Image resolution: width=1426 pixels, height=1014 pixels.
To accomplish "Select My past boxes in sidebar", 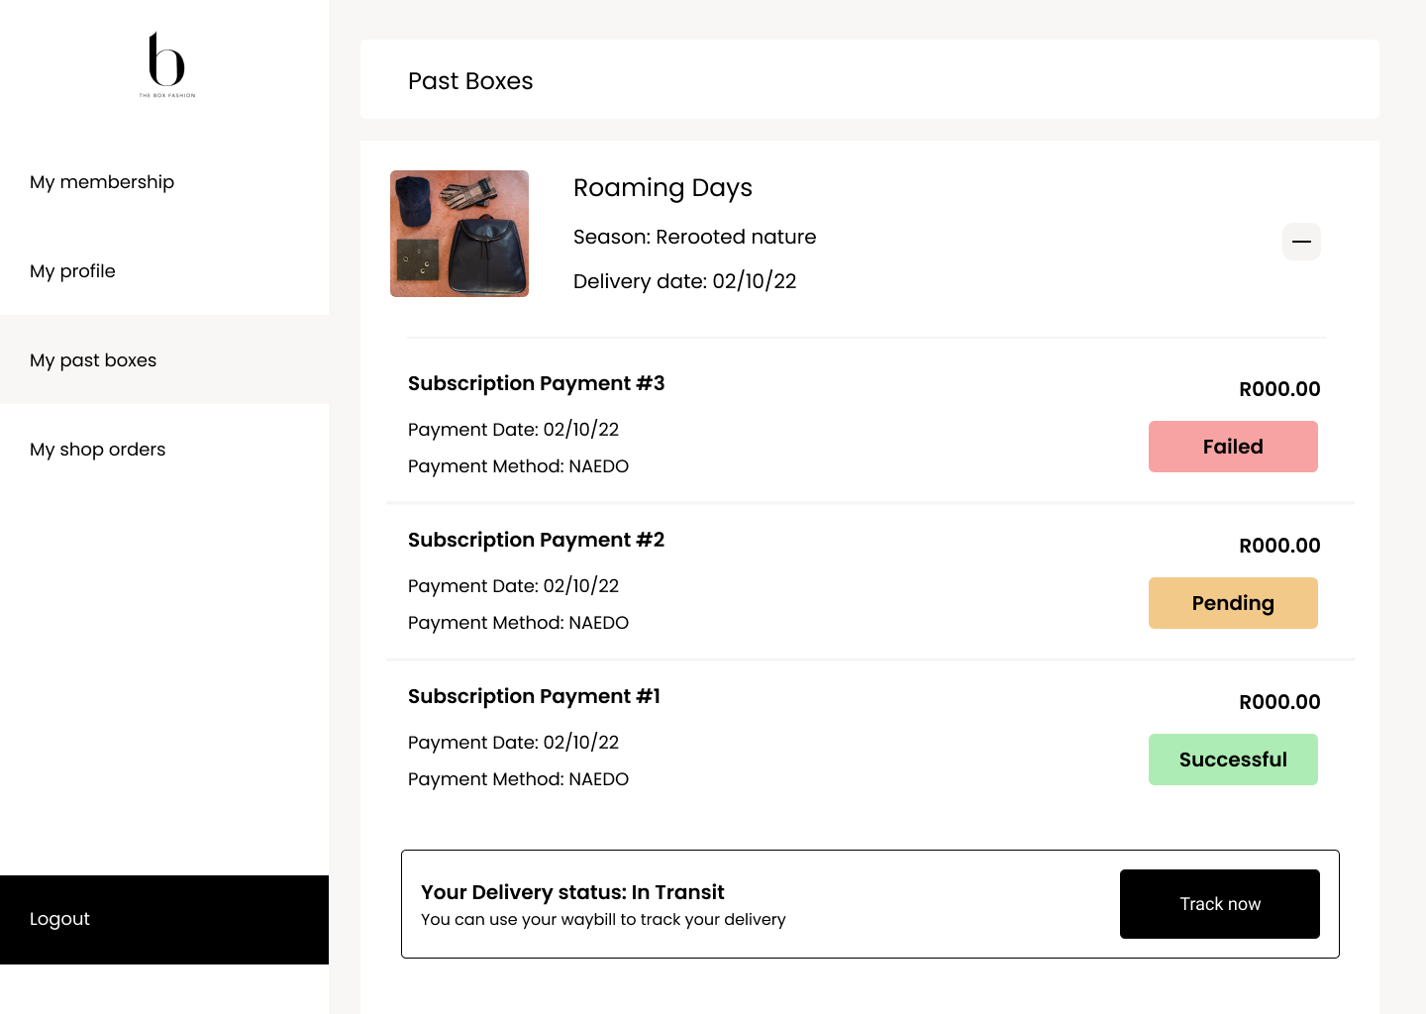I will coord(93,359).
